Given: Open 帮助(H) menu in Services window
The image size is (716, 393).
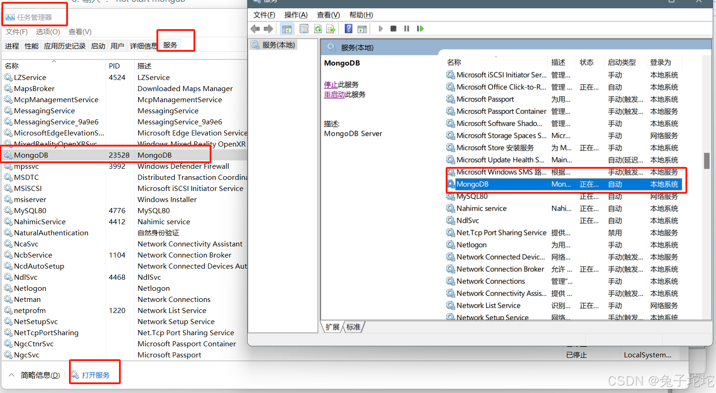Looking at the screenshot, I should (361, 15).
